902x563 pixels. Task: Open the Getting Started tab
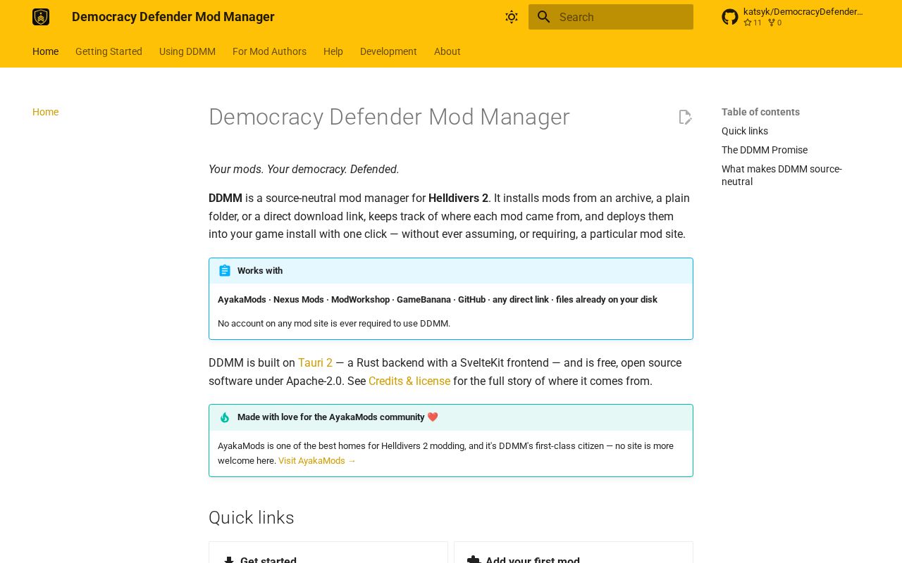click(109, 51)
